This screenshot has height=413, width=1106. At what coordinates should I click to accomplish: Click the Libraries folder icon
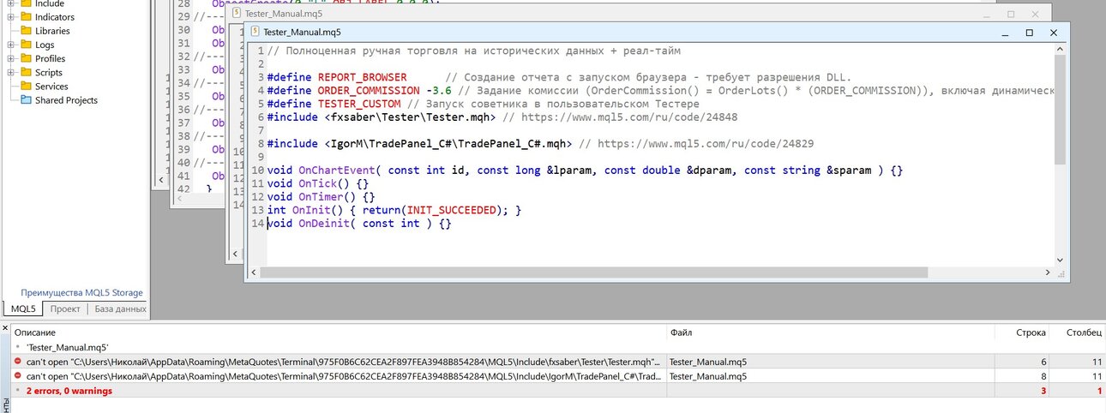[x=26, y=31]
